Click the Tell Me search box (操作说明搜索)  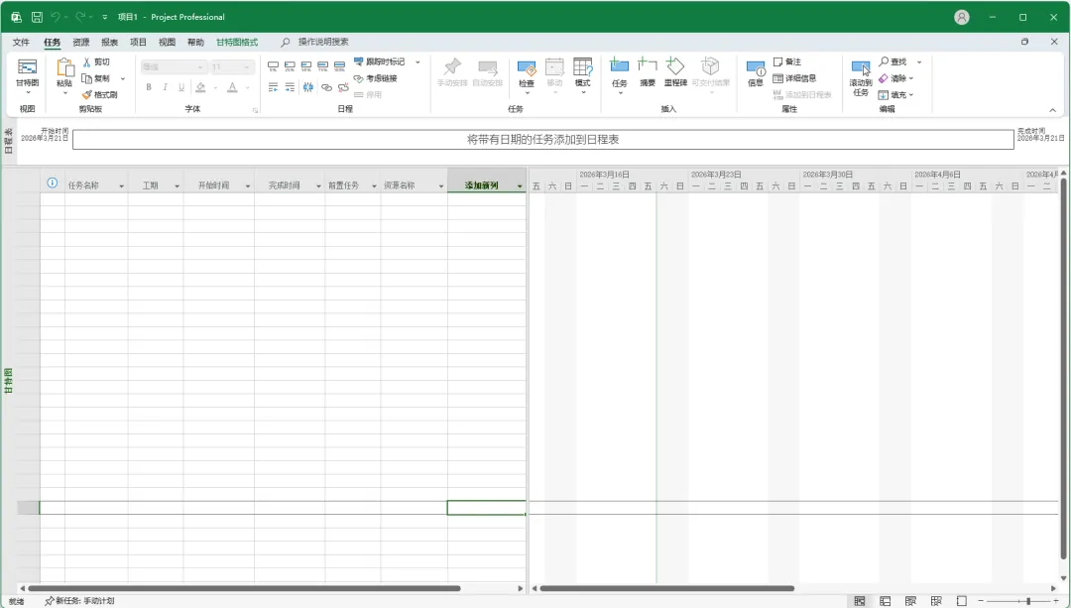[x=323, y=43]
